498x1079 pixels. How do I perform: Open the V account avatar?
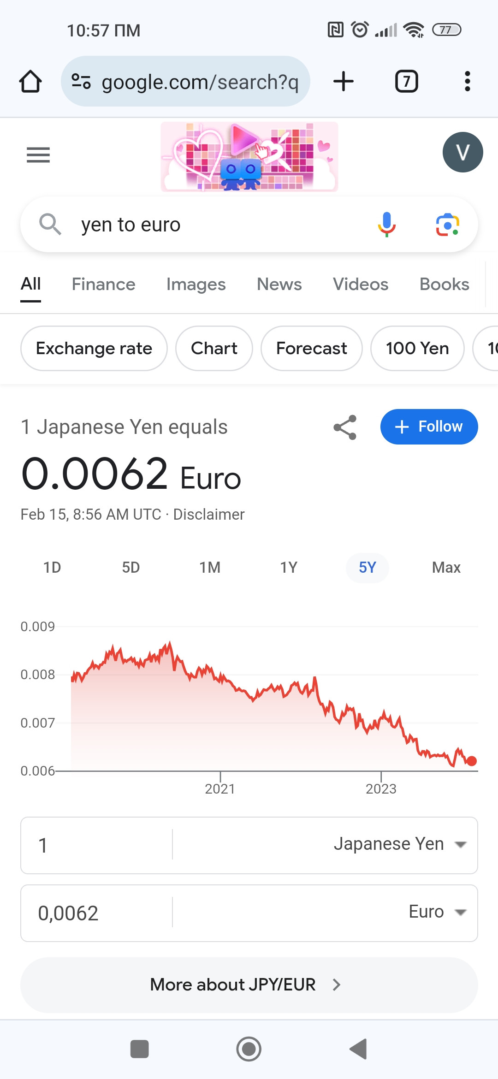pos(462,152)
